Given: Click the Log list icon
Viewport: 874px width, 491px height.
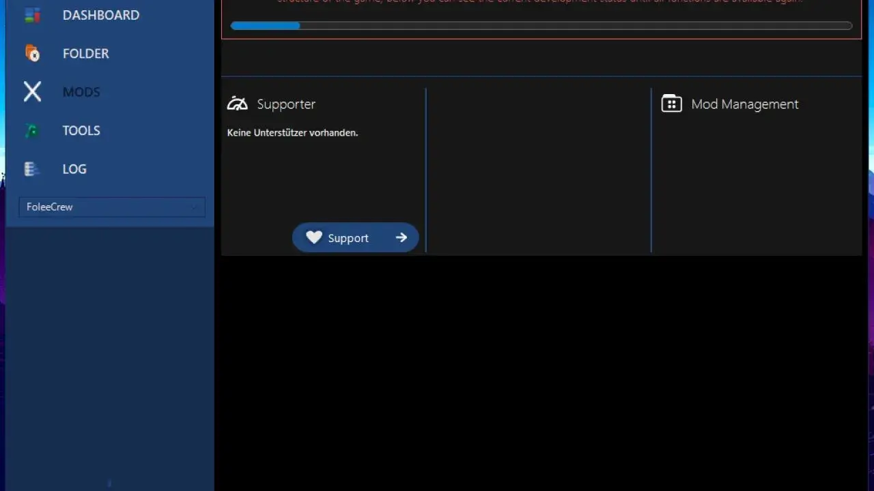Looking at the screenshot, I should click(31, 169).
